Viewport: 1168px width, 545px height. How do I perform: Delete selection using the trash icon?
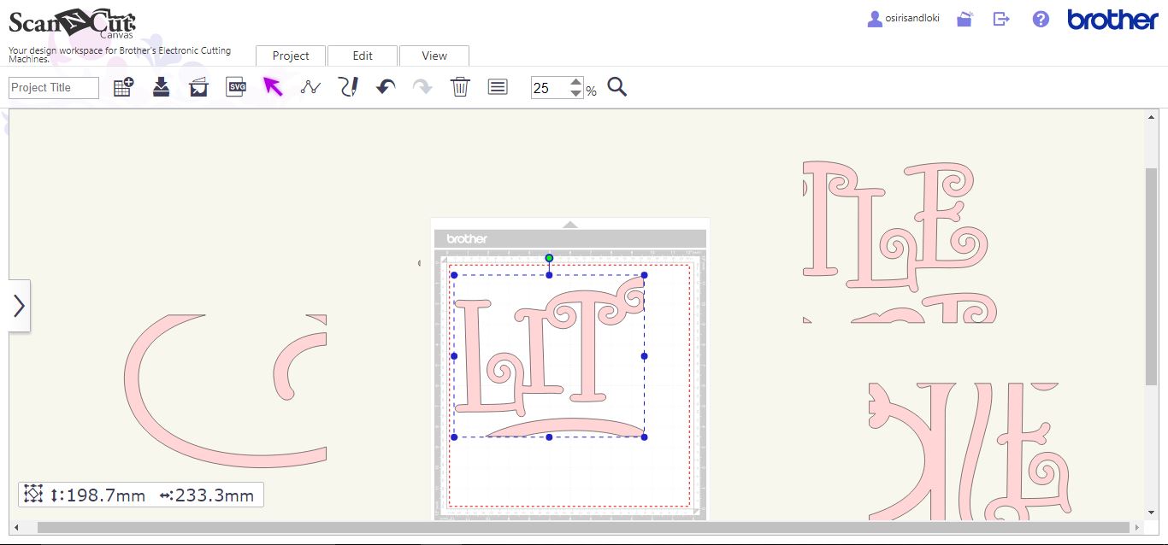[x=460, y=86]
